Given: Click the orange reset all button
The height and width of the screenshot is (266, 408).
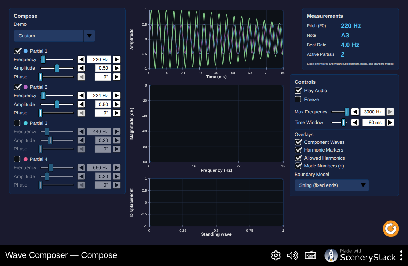Looking at the screenshot, I should 391,229.
